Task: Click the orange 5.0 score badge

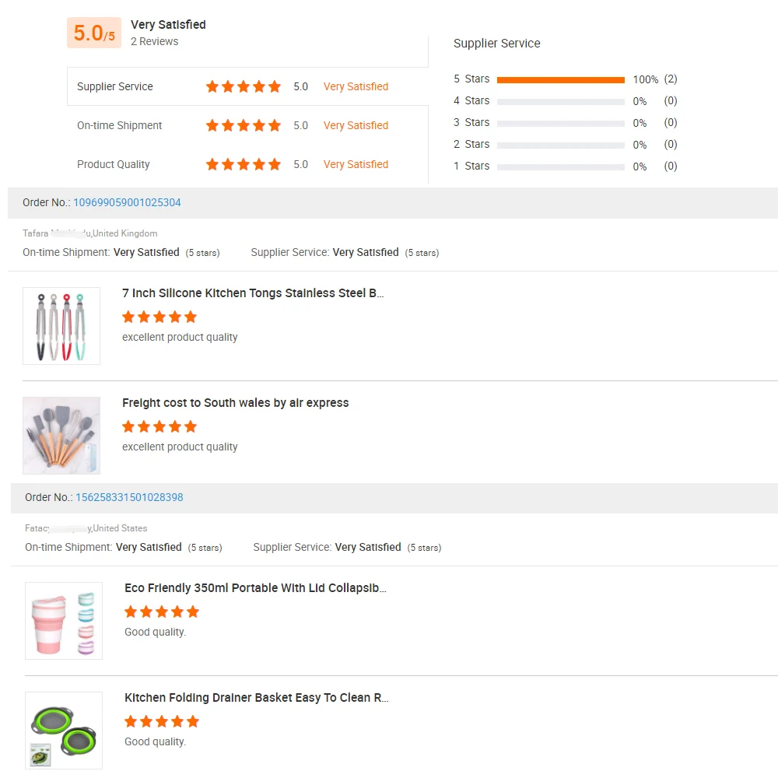Action: pos(93,33)
